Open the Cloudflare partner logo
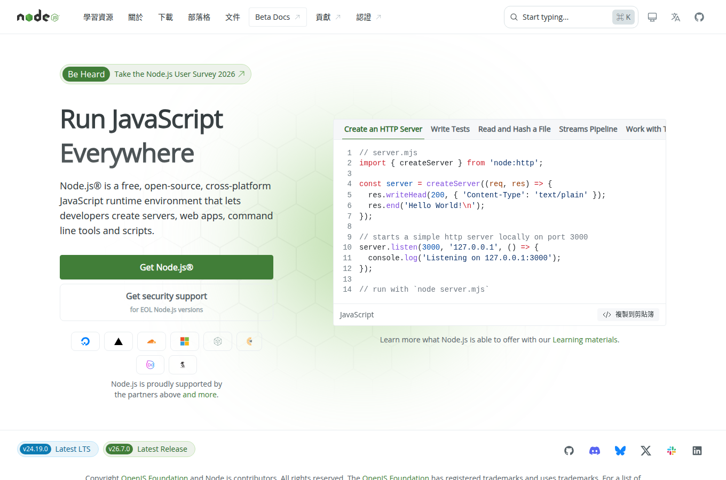This screenshot has height=480, width=726. point(152,341)
